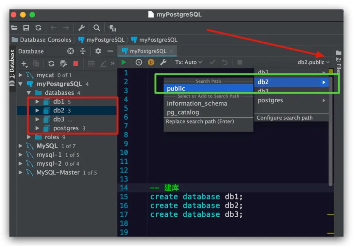The image size is (353, 246).
Task: Expand the mysql-2 data source node
Action: [21, 164]
